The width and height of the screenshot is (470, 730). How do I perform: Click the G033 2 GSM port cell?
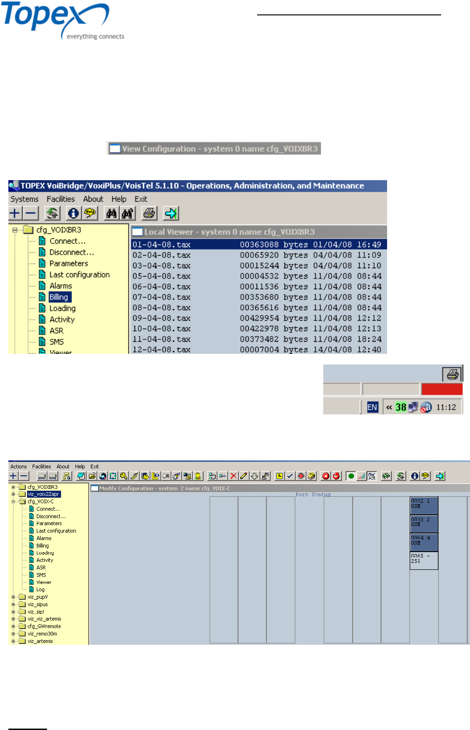pyautogui.click(x=424, y=524)
